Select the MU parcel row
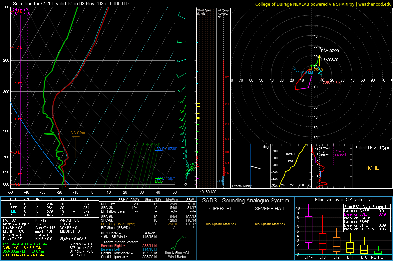Viewport: 393px width, 261px height. click(50, 215)
